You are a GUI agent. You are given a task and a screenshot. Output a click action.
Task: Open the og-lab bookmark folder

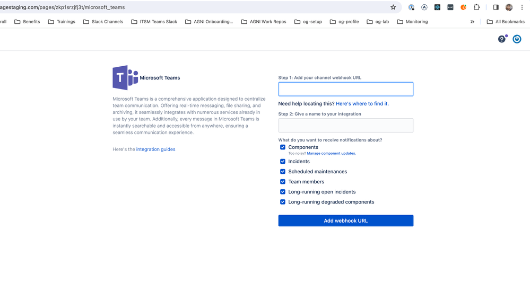378,22
